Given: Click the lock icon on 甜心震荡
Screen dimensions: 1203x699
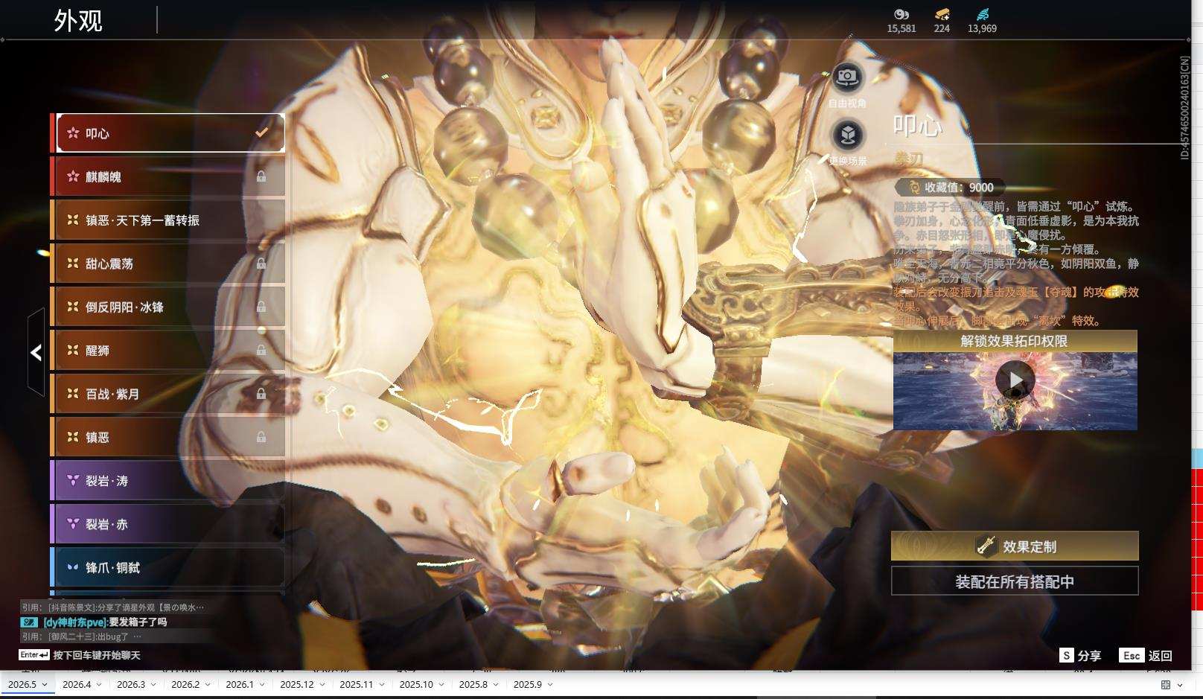Looking at the screenshot, I should pos(261,263).
